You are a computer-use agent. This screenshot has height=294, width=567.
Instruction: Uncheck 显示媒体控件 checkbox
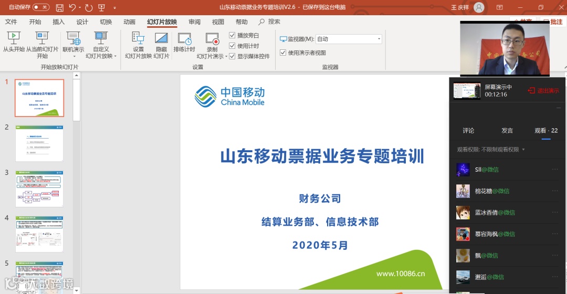coord(232,56)
